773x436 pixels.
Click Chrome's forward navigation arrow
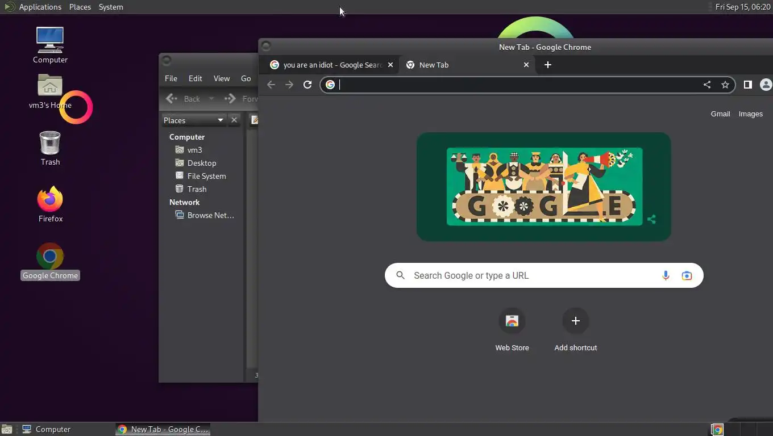click(289, 85)
